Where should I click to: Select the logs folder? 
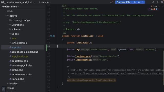coord(12,88)
